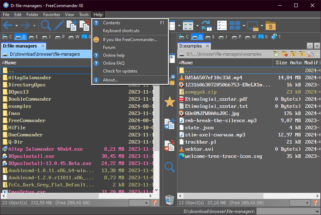The height and width of the screenshot is (215, 321).
Task: Select the asmgyak.zip file in right panel
Action: pyautogui.click(x=201, y=92)
